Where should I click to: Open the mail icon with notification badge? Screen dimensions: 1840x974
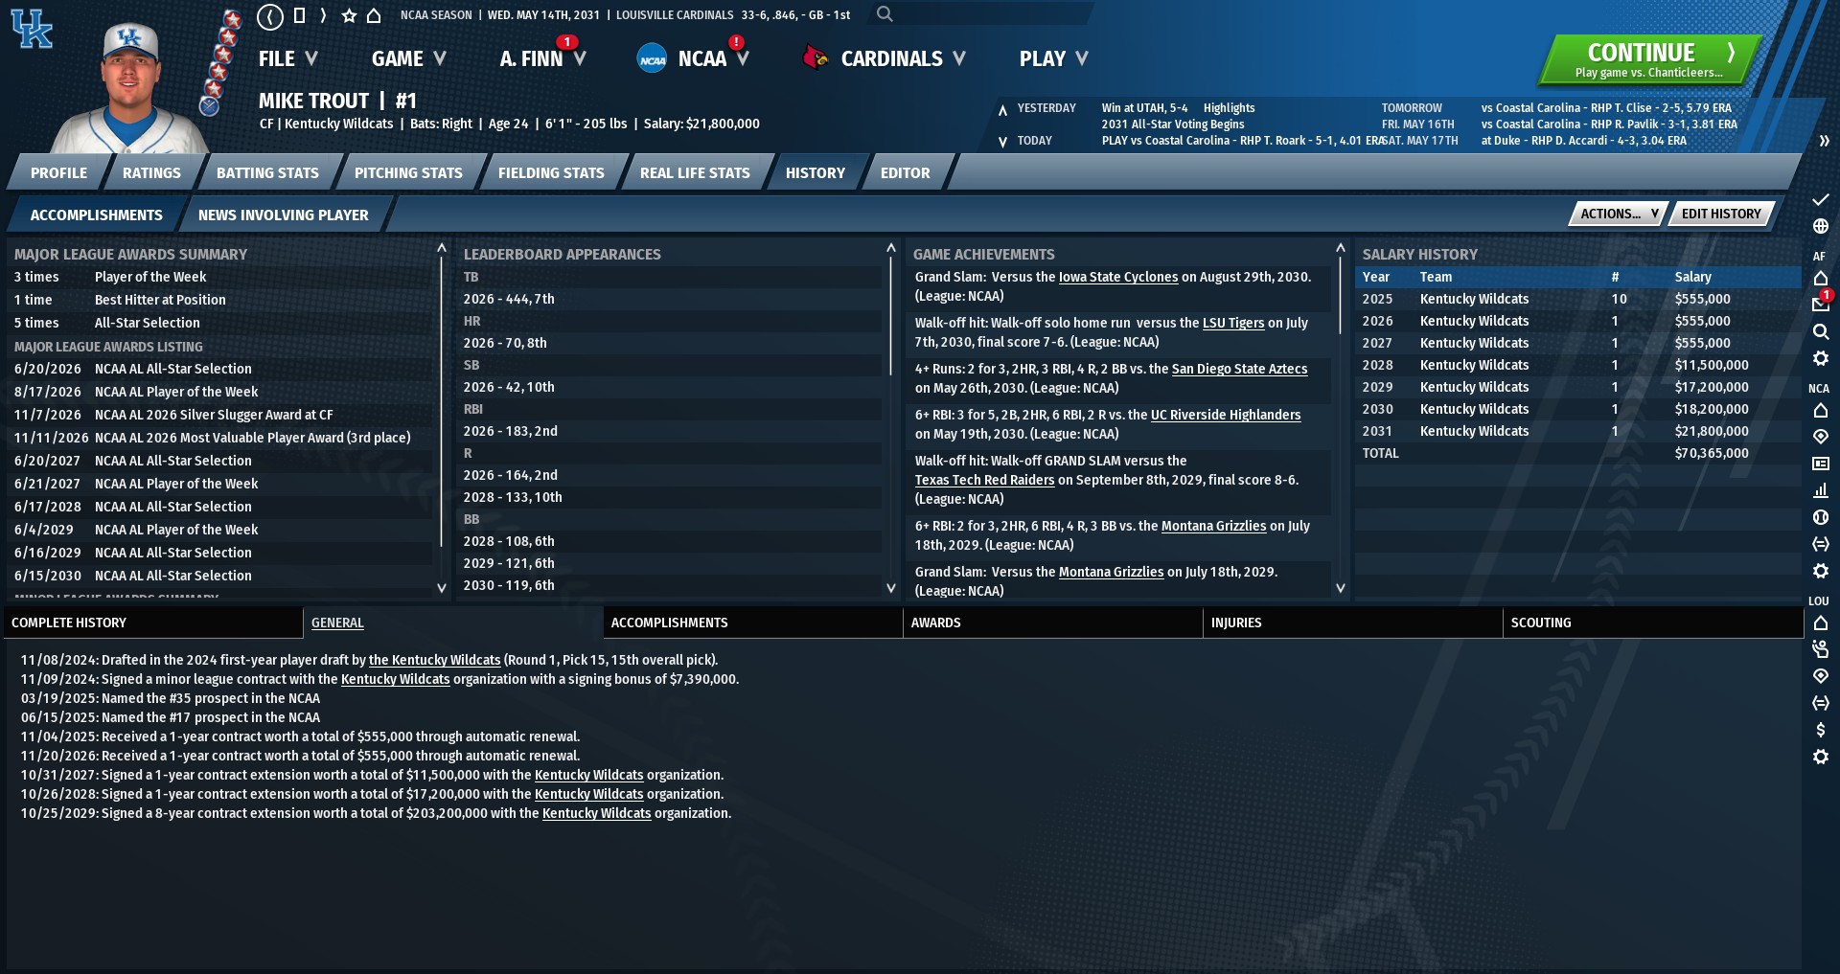pyautogui.click(x=1821, y=304)
